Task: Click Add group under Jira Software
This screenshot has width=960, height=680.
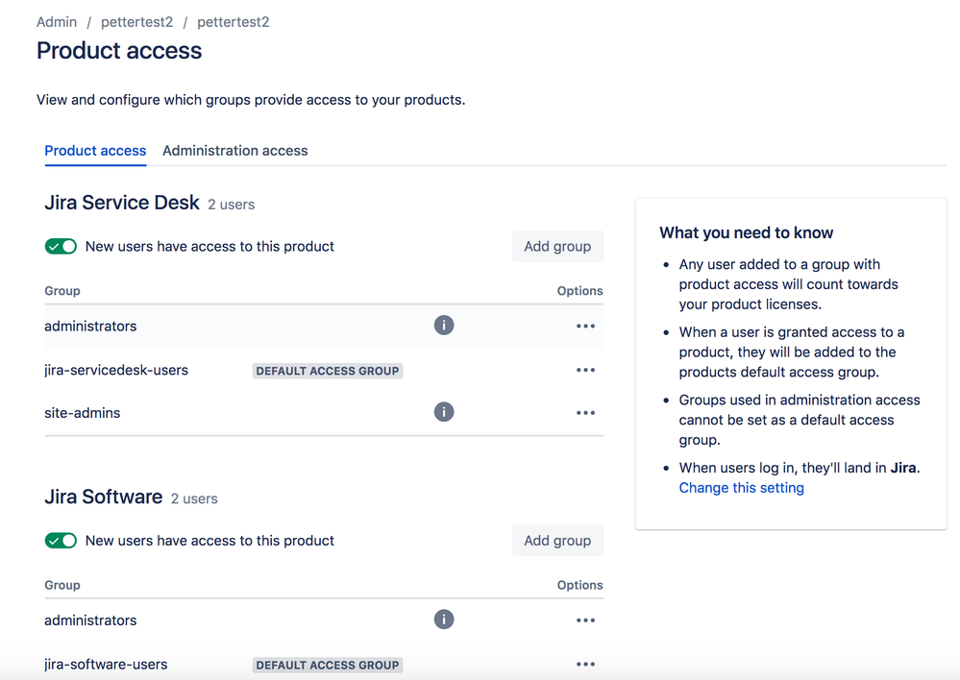Action: click(557, 540)
